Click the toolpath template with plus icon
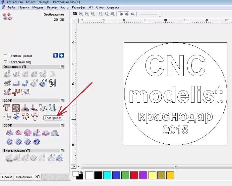The image size is (232, 186). coord(7,92)
